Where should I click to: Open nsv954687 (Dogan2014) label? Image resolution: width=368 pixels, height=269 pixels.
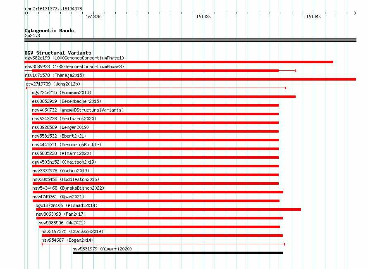67,240
